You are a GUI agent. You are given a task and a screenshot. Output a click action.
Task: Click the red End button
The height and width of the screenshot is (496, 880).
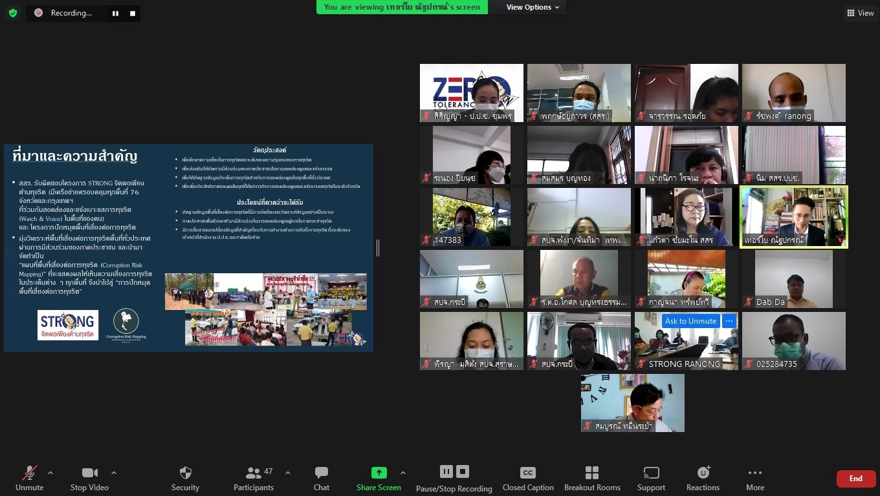(x=855, y=479)
